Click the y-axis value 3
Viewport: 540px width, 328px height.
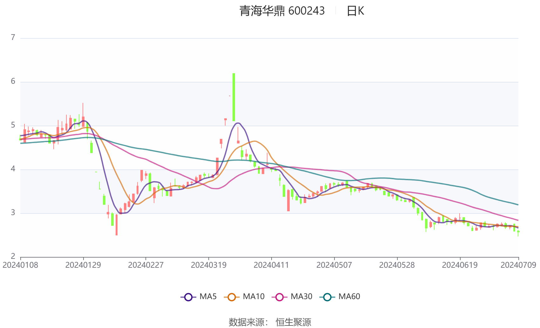(13, 213)
